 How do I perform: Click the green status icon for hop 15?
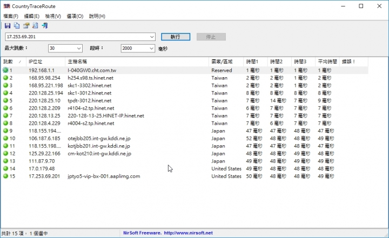5,176
